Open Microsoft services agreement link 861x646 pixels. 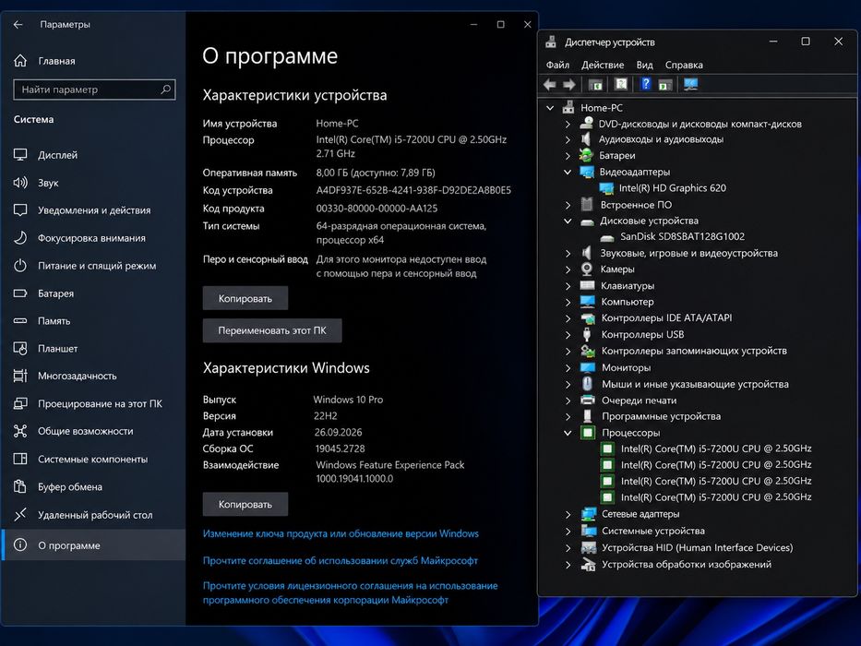340,560
